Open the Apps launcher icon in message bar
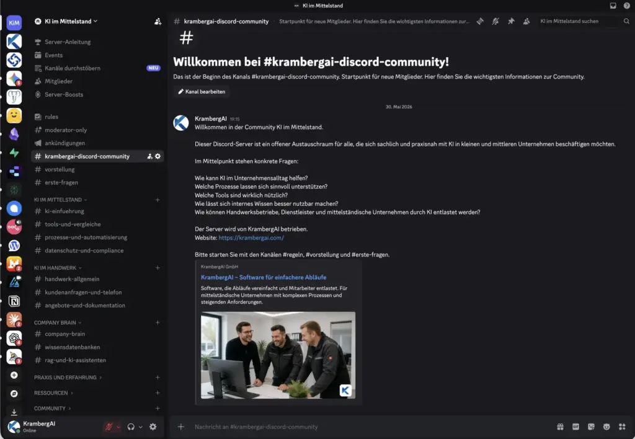 pyautogui.click(x=622, y=427)
